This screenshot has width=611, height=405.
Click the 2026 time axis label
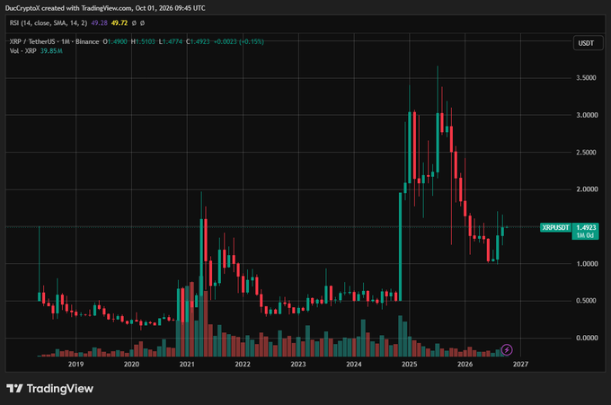pos(465,364)
